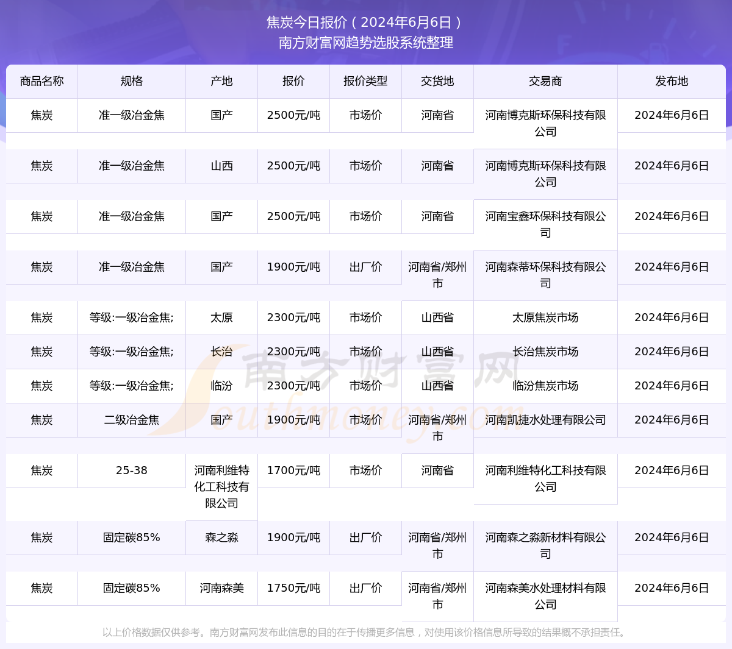Click the title 焦炭今日报价（2024年6月6日）

click(x=366, y=23)
